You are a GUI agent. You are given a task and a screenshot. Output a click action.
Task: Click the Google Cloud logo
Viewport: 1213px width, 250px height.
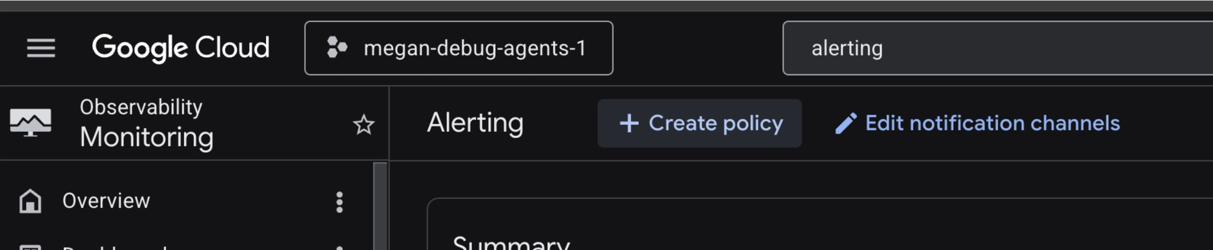(180, 48)
